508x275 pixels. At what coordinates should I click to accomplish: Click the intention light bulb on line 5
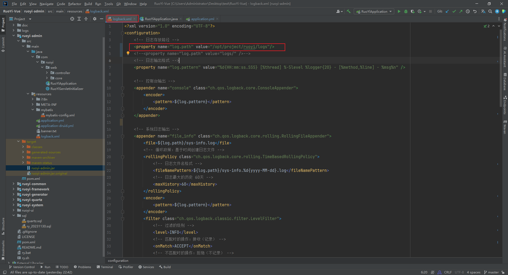point(128,53)
